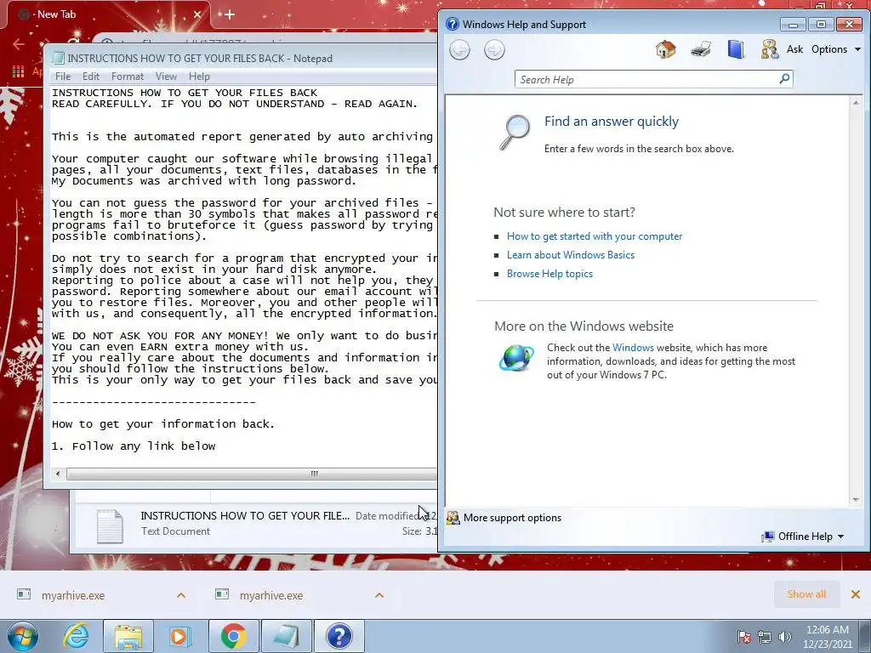Switch to Chrome in the taskbar
Image resolution: width=871 pixels, height=653 pixels.
click(234, 636)
